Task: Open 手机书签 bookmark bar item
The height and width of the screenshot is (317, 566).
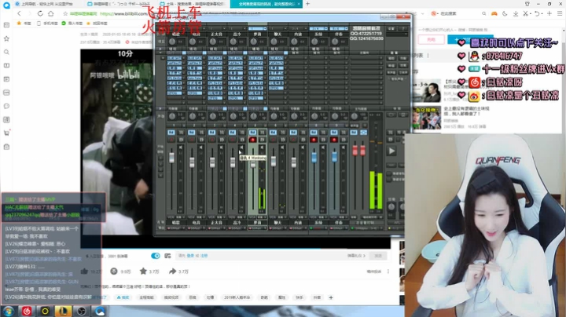Action: pos(48,24)
